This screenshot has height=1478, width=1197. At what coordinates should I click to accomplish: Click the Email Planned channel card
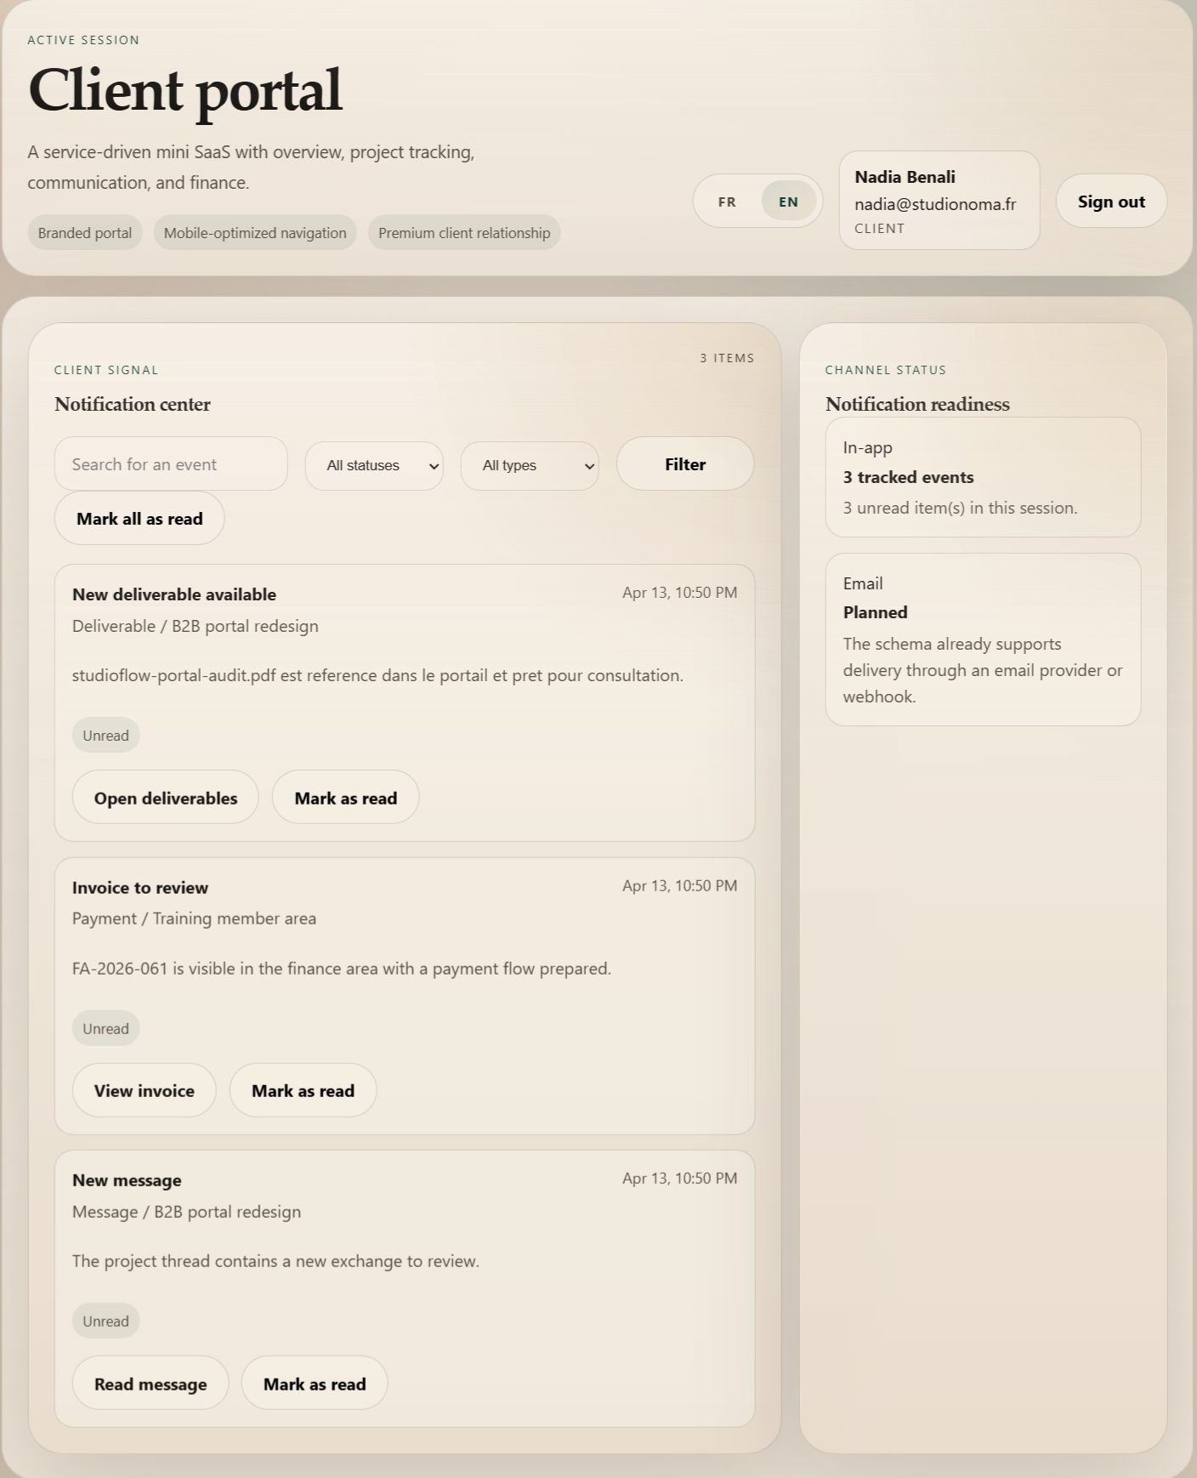tap(983, 640)
